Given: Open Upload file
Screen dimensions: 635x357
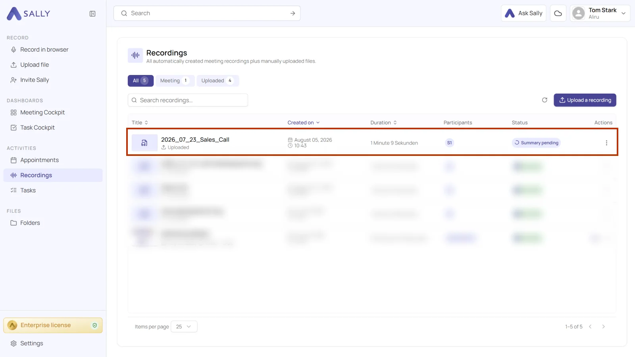Looking at the screenshot, I should point(53,65).
